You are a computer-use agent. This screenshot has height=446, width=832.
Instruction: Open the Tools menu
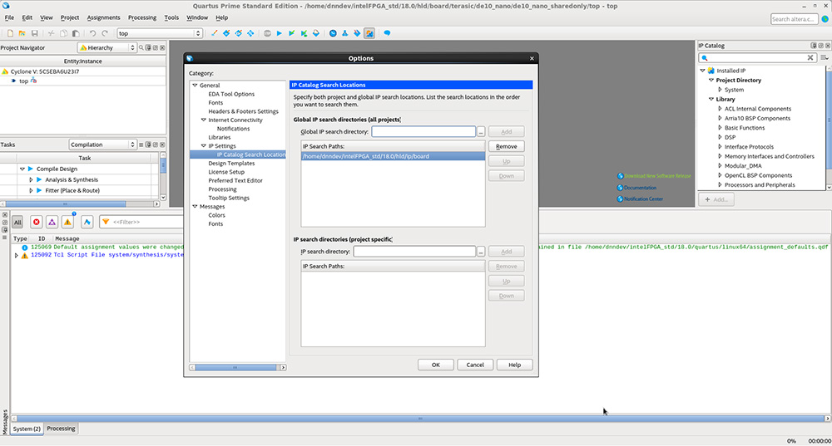click(171, 17)
